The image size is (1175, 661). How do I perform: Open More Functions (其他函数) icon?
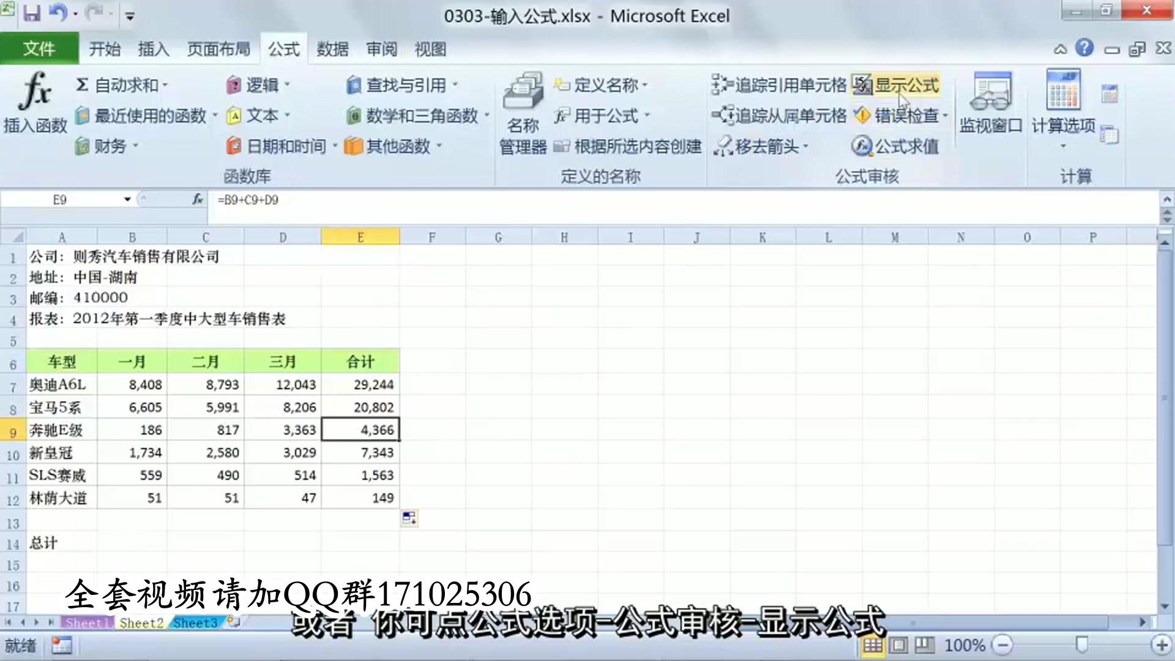(353, 146)
